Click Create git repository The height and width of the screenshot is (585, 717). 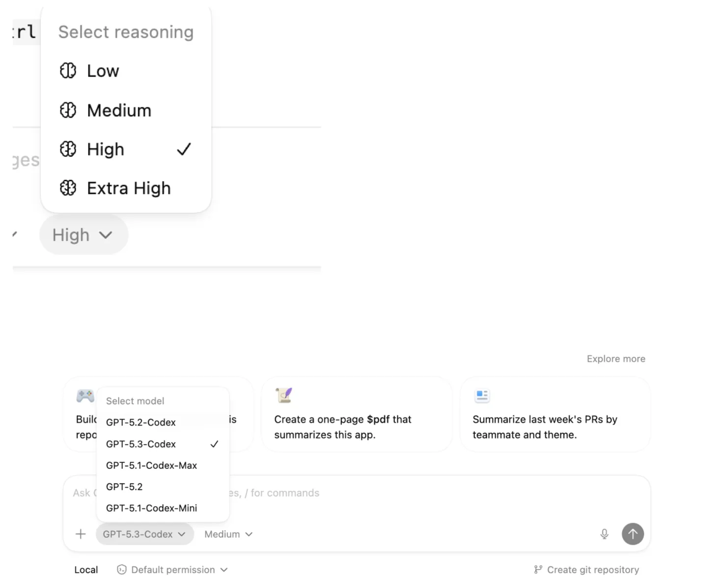point(593,570)
